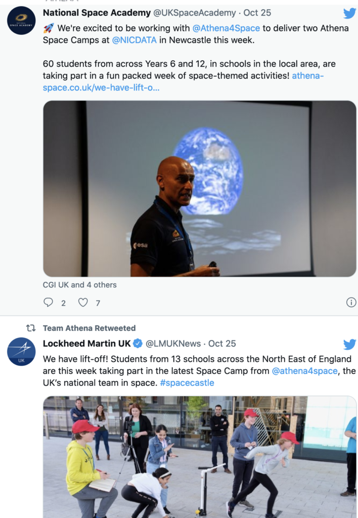Viewport: 358px width, 518px height.
Task: Open the @NICDATA mention link
Action: coord(134,40)
